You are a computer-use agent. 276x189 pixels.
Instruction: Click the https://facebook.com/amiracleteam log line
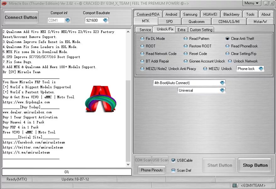pos(34,142)
